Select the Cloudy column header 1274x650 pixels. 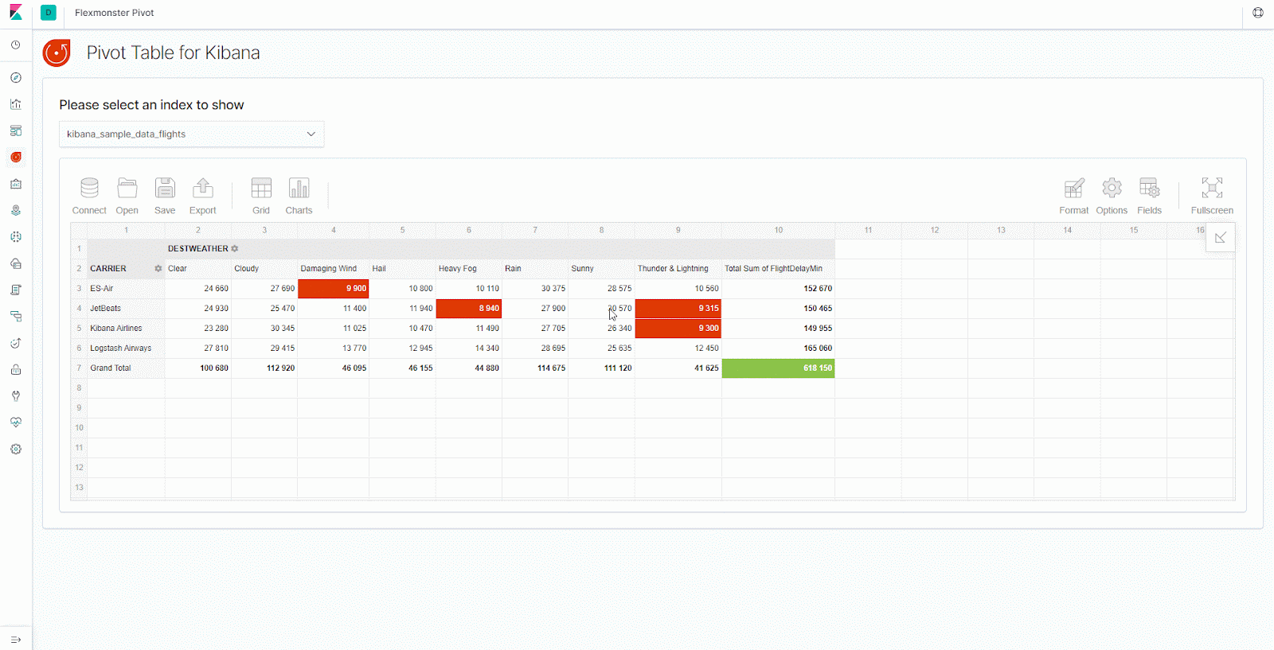264,269
